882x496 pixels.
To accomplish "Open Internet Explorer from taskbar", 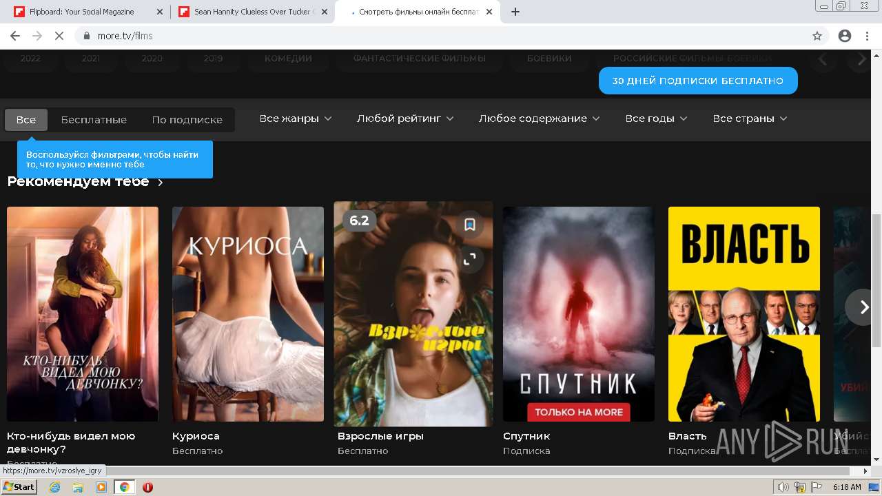I will pos(54,487).
